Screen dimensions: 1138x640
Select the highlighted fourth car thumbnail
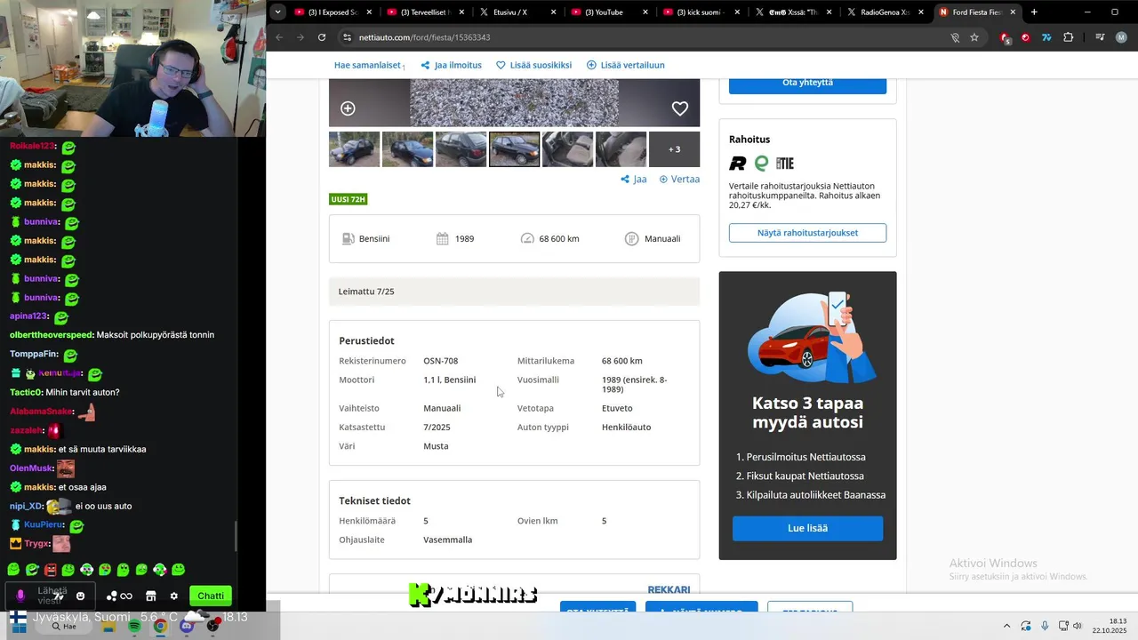(514, 149)
